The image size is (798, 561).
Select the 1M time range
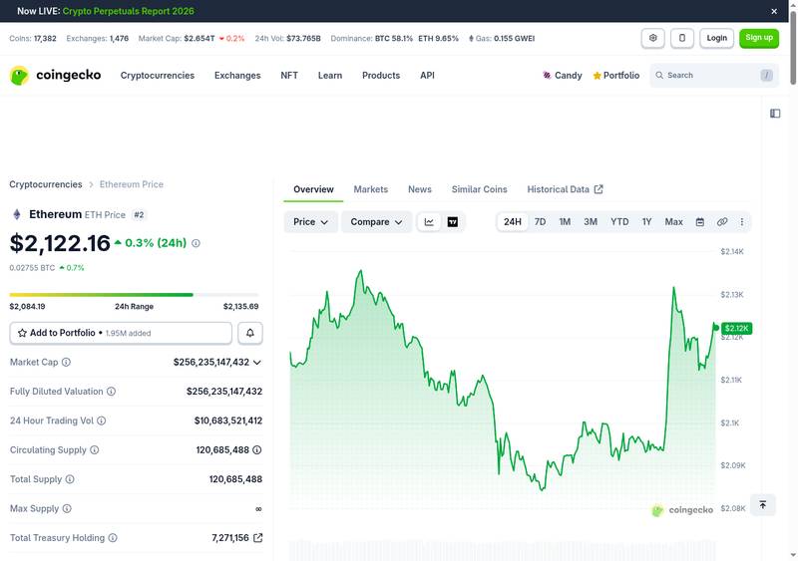pyautogui.click(x=565, y=222)
